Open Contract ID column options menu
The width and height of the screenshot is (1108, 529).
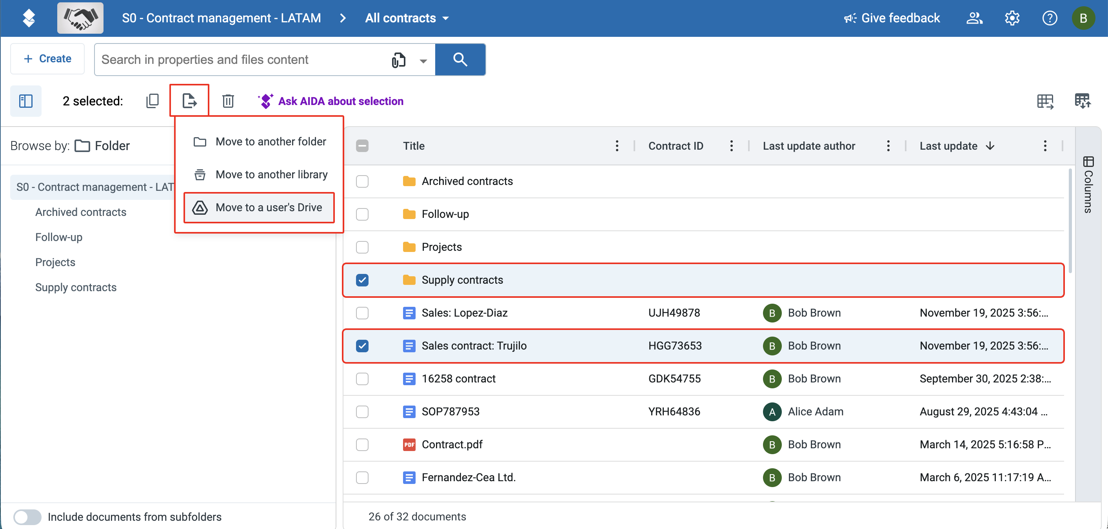731,146
